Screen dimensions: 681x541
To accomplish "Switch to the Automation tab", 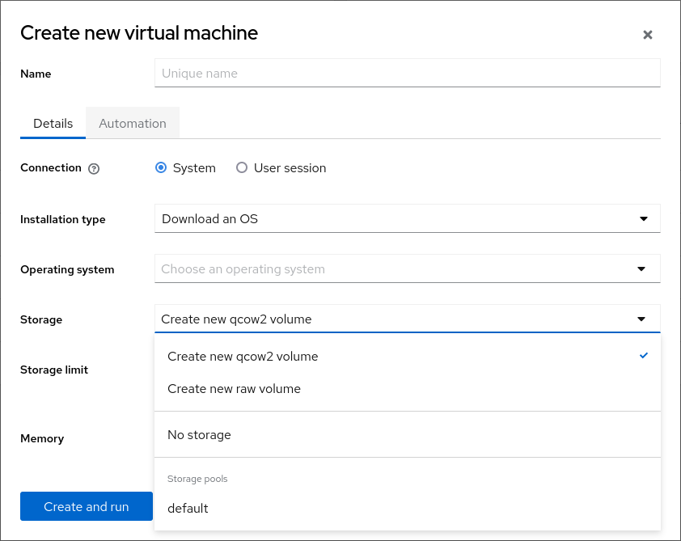I will click(x=133, y=124).
